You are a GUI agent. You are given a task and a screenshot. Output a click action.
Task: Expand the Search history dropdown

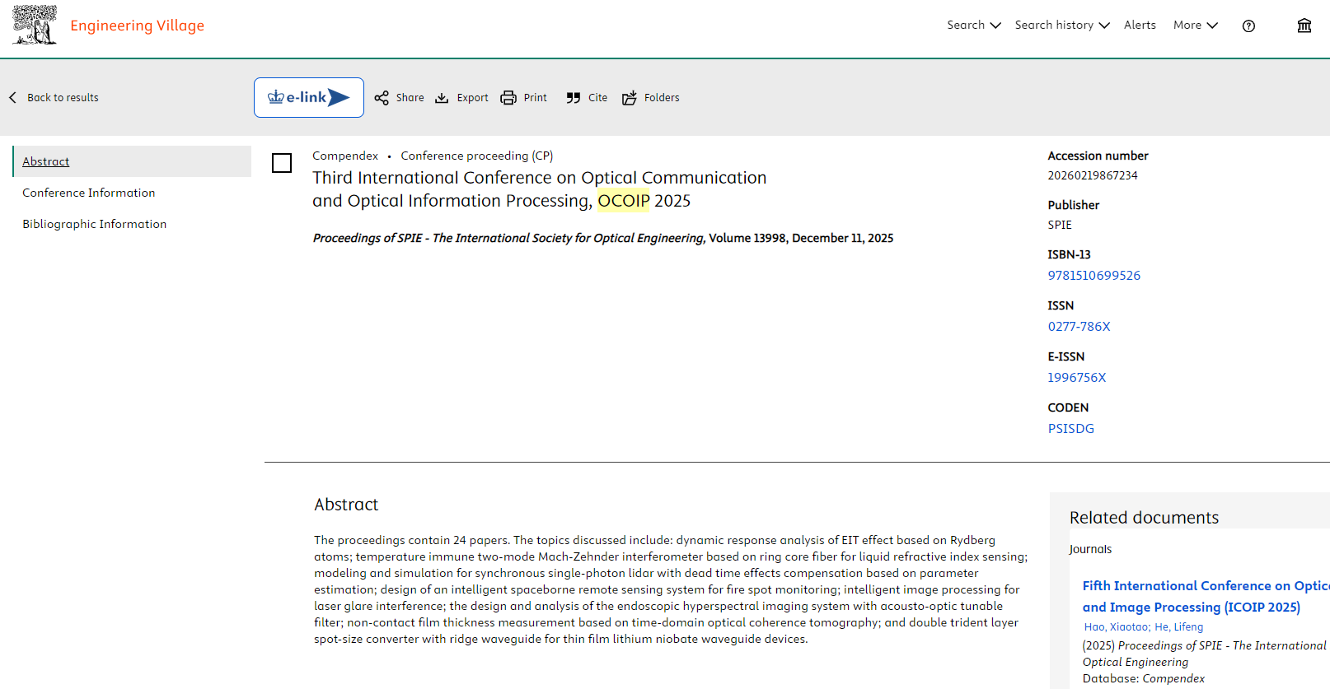(x=1061, y=26)
